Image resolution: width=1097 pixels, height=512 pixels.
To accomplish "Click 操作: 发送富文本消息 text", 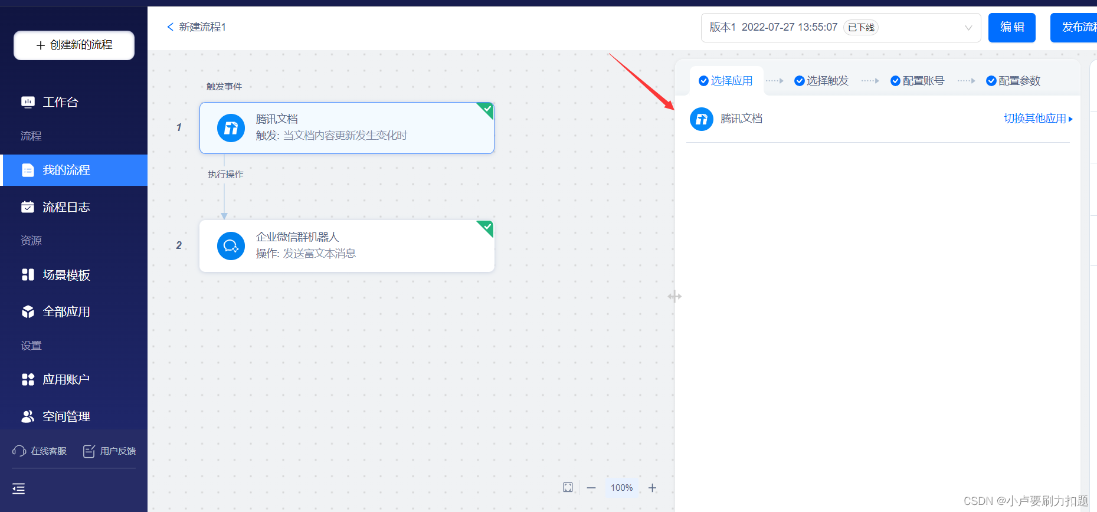I will (306, 254).
